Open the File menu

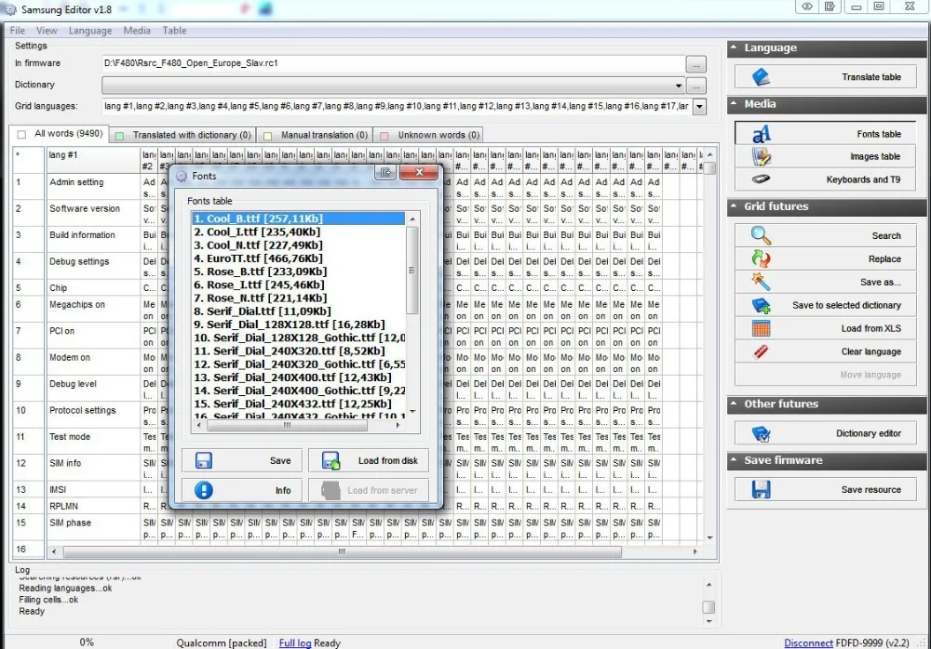click(17, 31)
